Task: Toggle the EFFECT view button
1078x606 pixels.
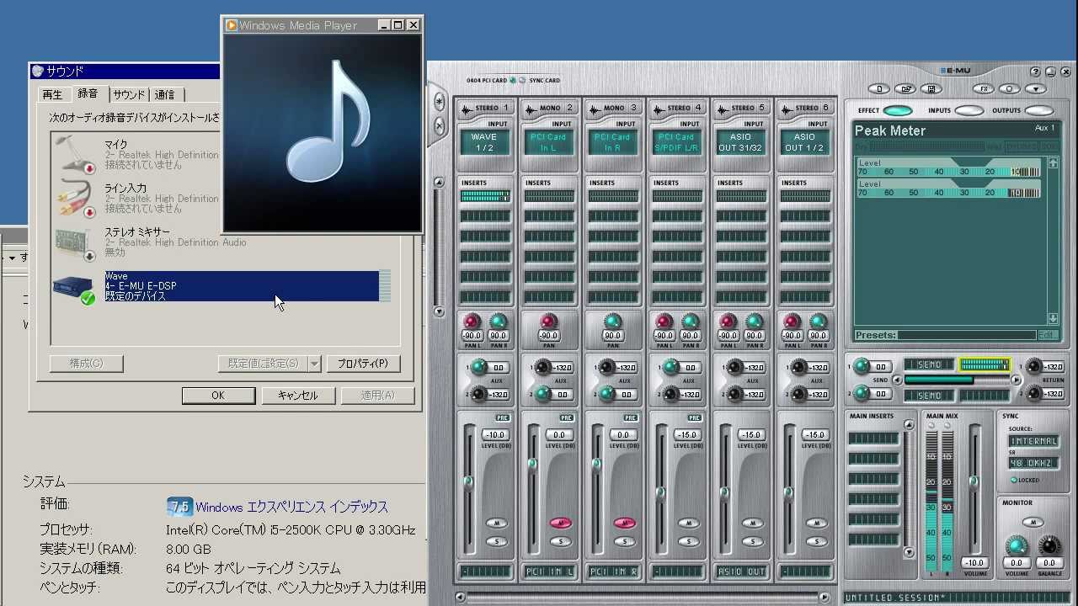Action: pyautogui.click(x=898, y=111)
